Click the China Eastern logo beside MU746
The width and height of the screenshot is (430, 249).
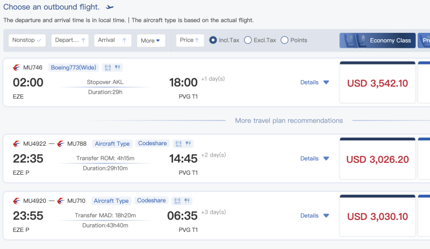point(17,68)
